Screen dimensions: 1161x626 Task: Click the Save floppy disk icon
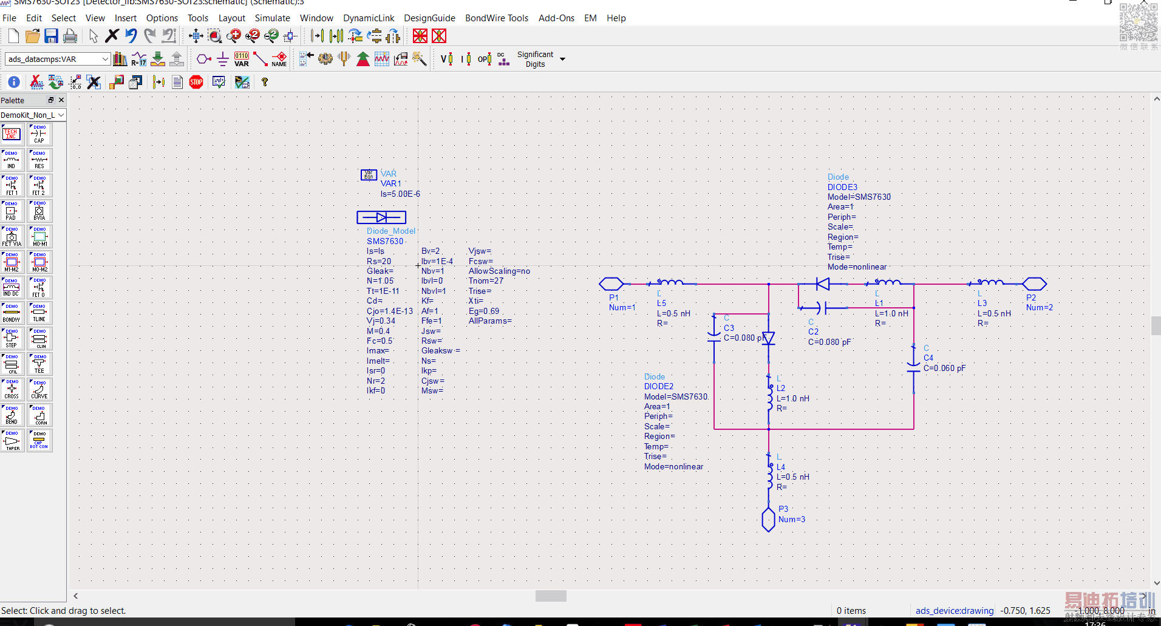tap(51, 36)
